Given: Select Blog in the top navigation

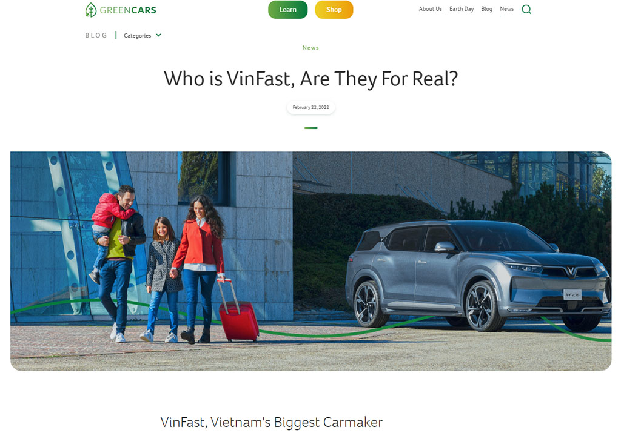Looking at the screenshot, I should (487, 8).
